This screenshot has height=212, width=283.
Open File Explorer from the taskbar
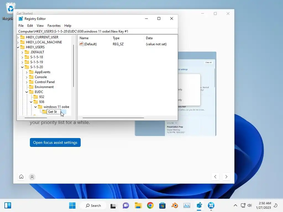click(138, 205)
